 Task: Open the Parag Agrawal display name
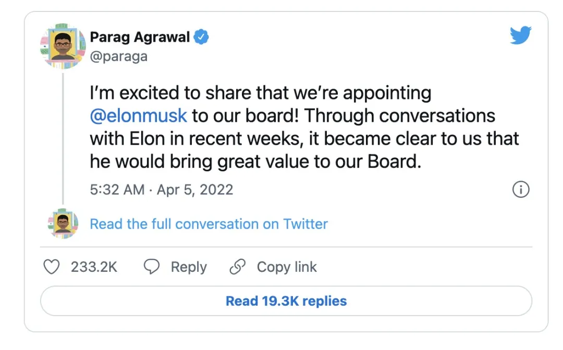pos(140,37)
